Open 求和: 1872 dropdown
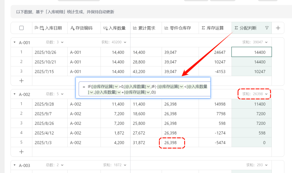The width and height of the screenshot is (292, 173). [115, 165]
